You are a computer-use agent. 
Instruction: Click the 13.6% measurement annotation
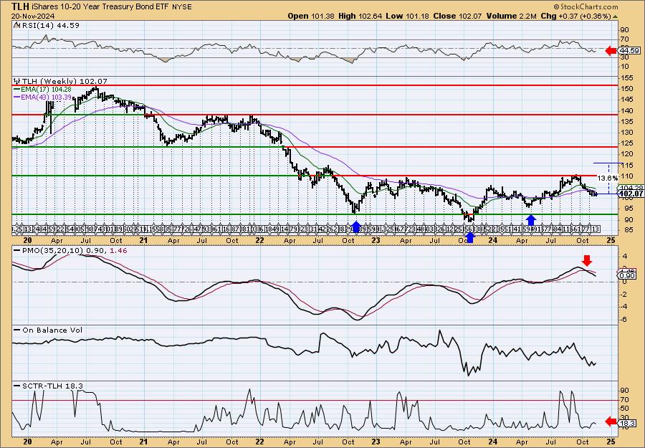pos(608,178)
